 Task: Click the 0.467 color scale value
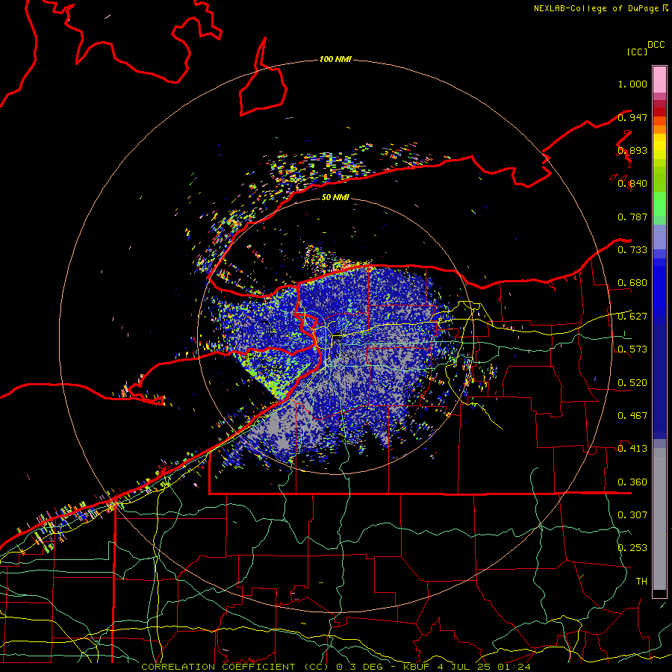click(x=632, y=416)
